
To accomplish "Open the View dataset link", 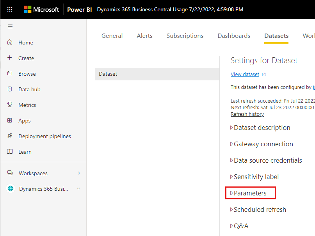I will tap(245, 74).
